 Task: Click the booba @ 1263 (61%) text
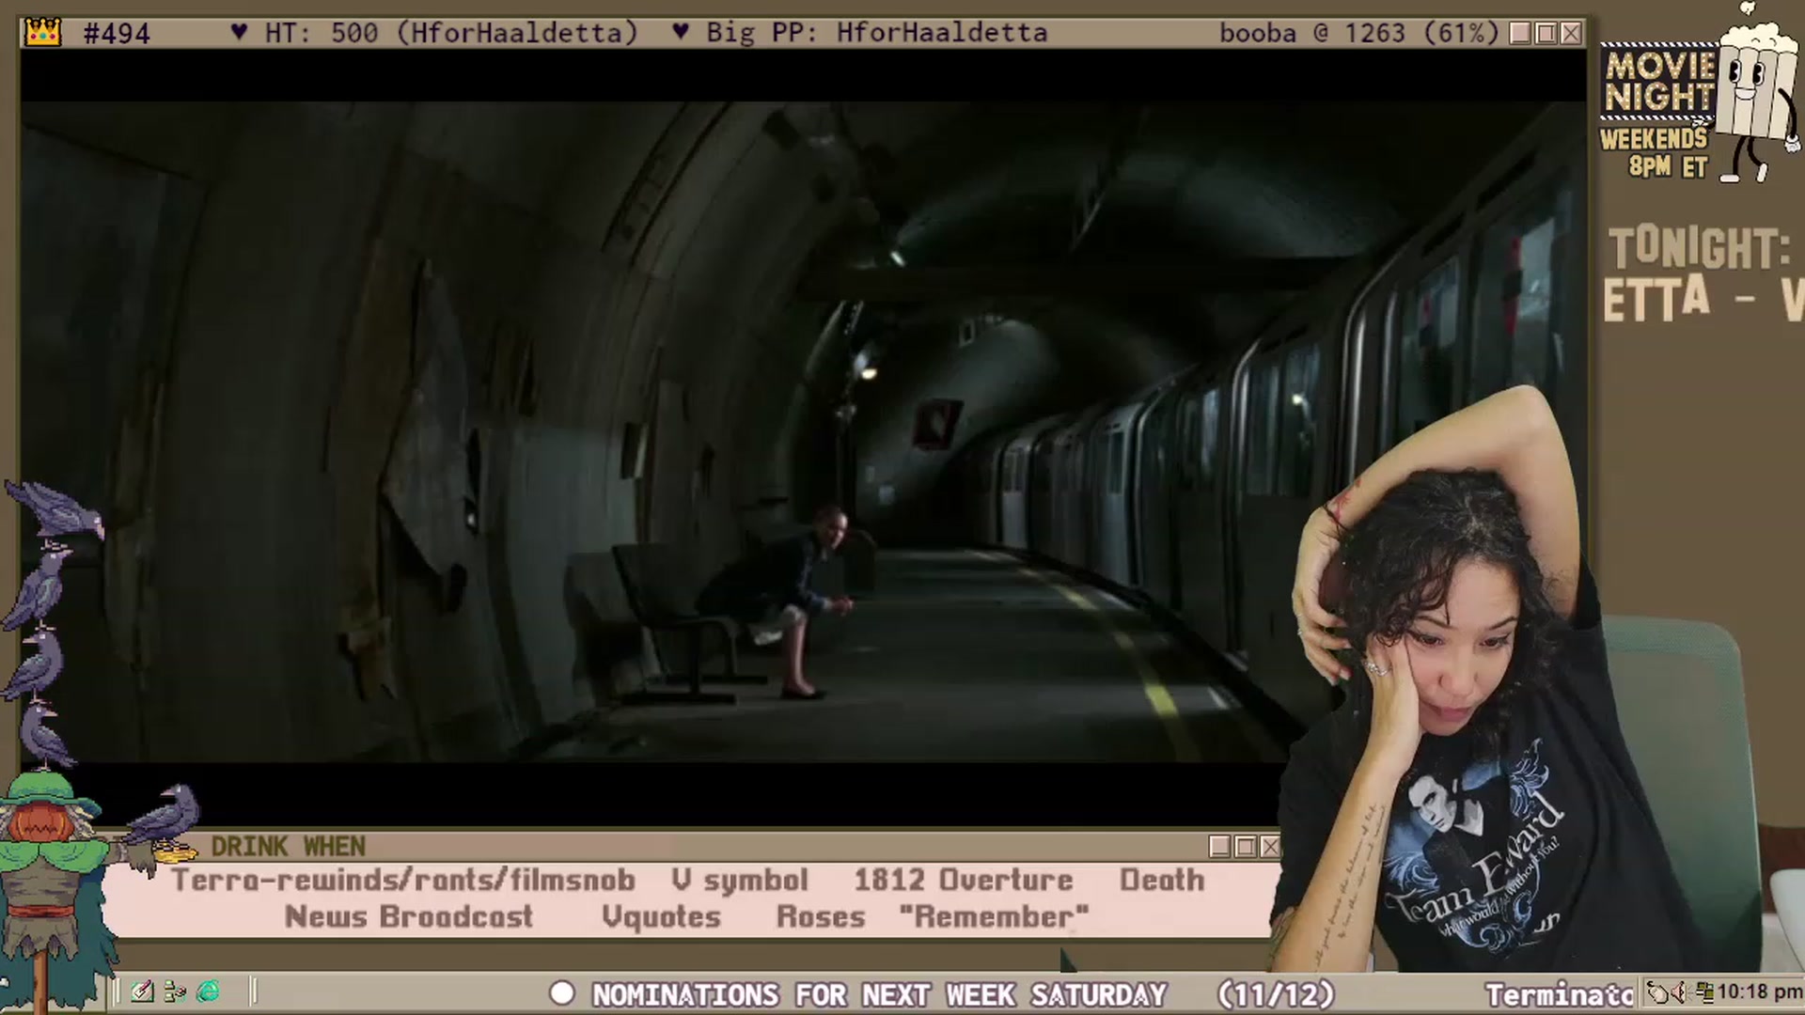click(x=1358, y=33)
